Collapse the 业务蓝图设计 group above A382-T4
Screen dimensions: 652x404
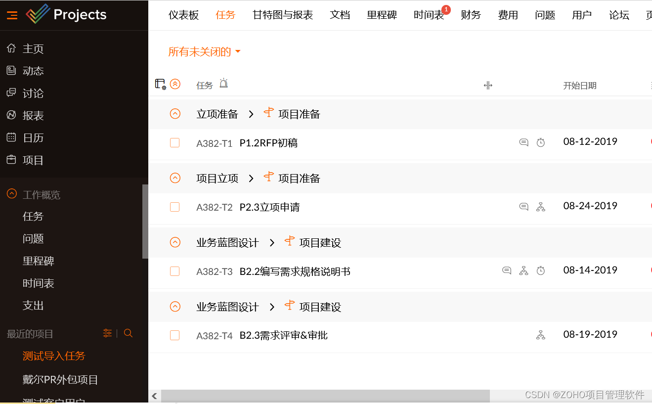click(x=175, y=307)
